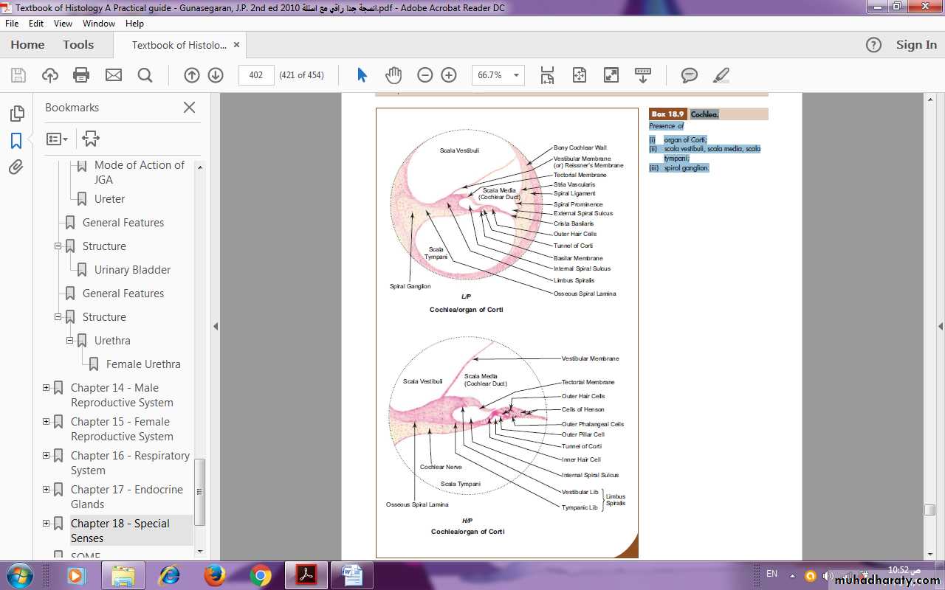Collapse the Urethra bookmark node

point(70,341)
